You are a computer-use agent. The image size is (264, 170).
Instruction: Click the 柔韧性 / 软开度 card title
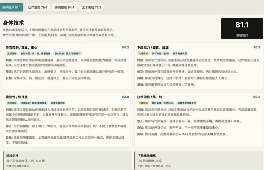[17, 97]
